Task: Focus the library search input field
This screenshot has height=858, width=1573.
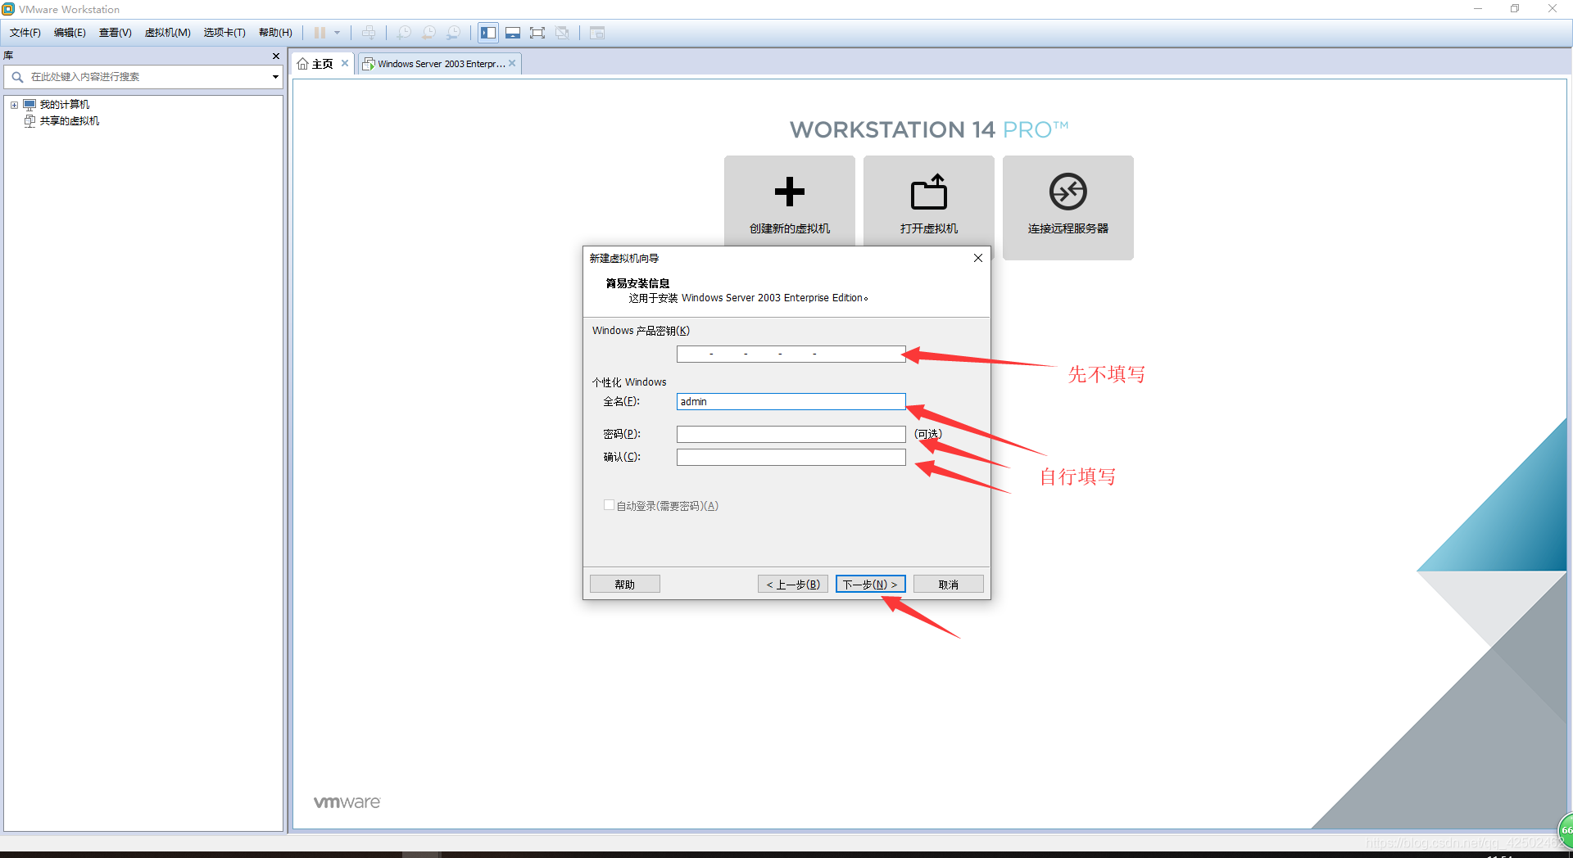Action: pyautogui.click(x=147, y=77)
